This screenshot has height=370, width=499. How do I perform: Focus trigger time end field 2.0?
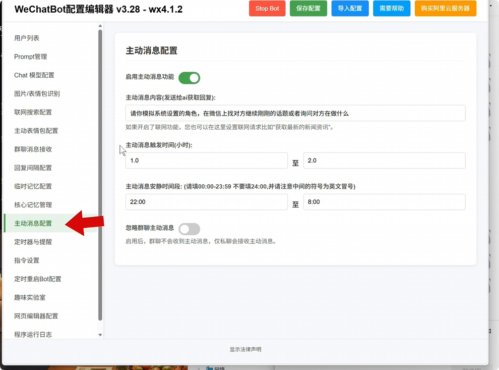click(x=384, y=161)
